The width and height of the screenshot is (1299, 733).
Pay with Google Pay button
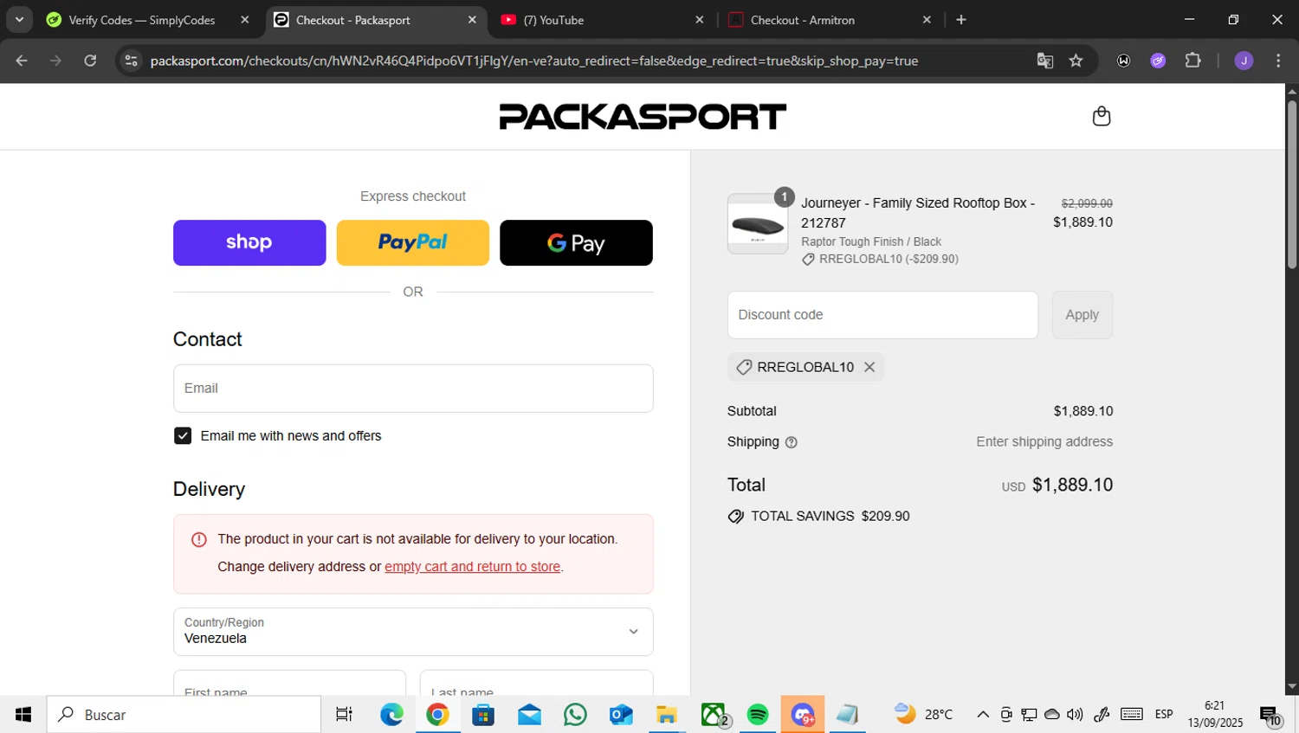point(576,242)
